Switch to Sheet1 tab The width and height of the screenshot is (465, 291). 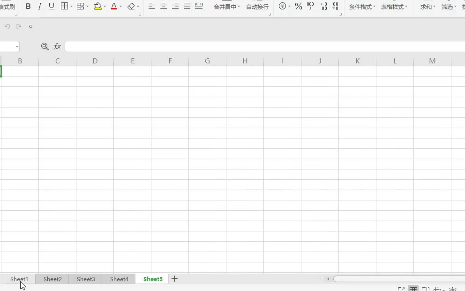point(19,279)
